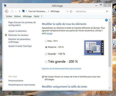Open the Fichier menu
This screenshot has height=96, width=116.
point(9,16)
